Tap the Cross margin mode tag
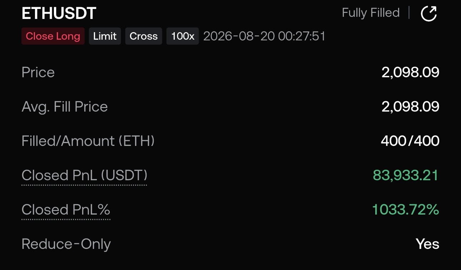 [144, 36]
